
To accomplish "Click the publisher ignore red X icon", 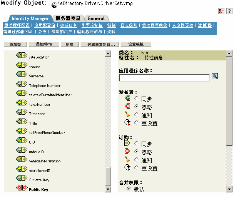I will tap(127, 106).
